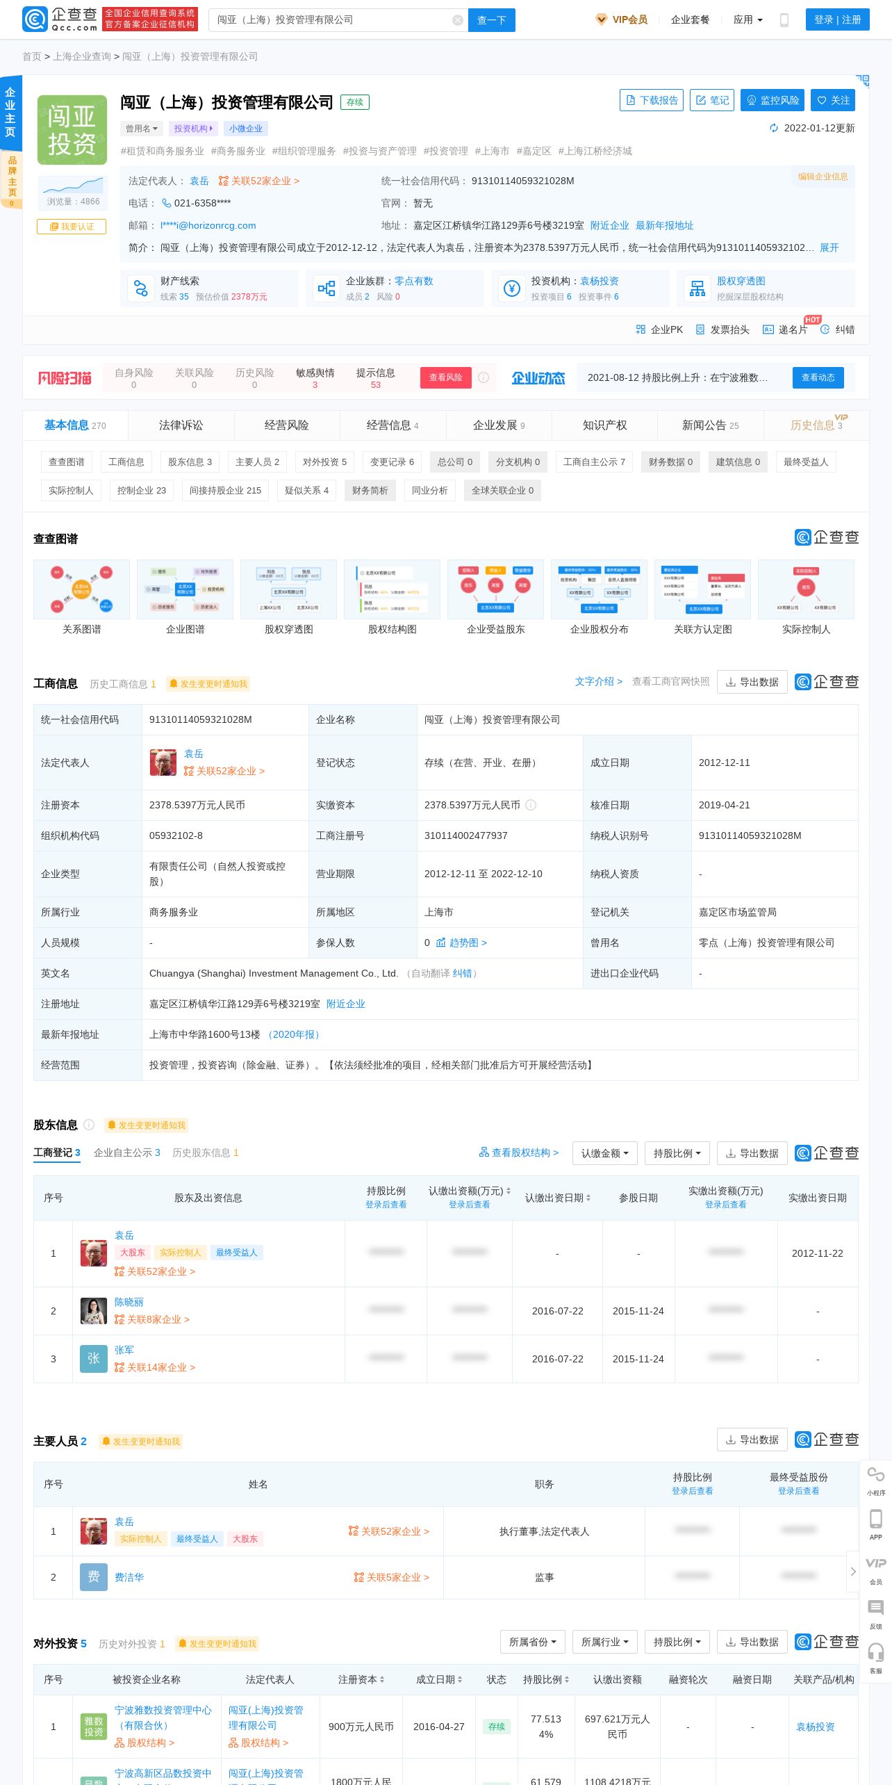
Task: Switch to 经营信息 tab
Action: [x=393, y=425]
